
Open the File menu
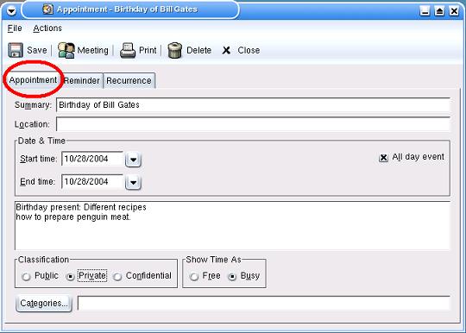pos(15,28)
